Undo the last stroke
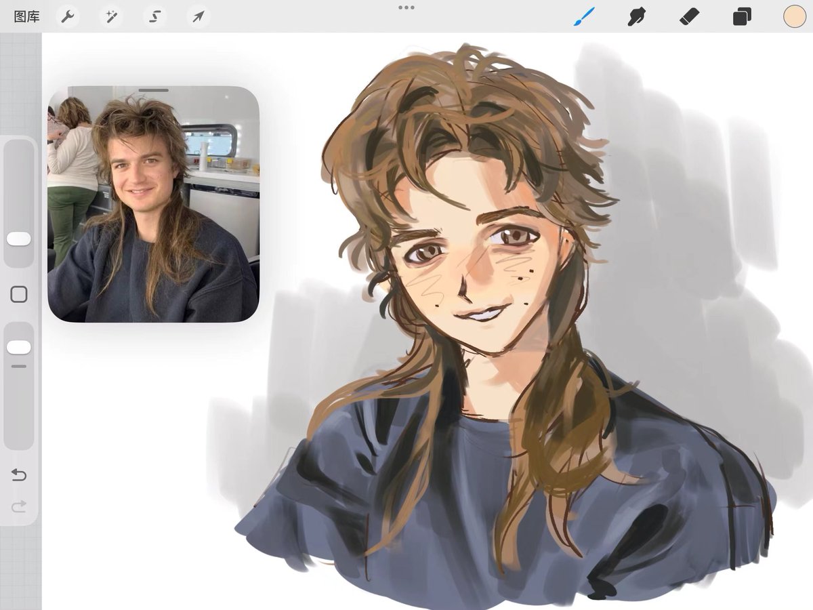The height and width of the screenshot is (610, 813). [x=19, y=475]
